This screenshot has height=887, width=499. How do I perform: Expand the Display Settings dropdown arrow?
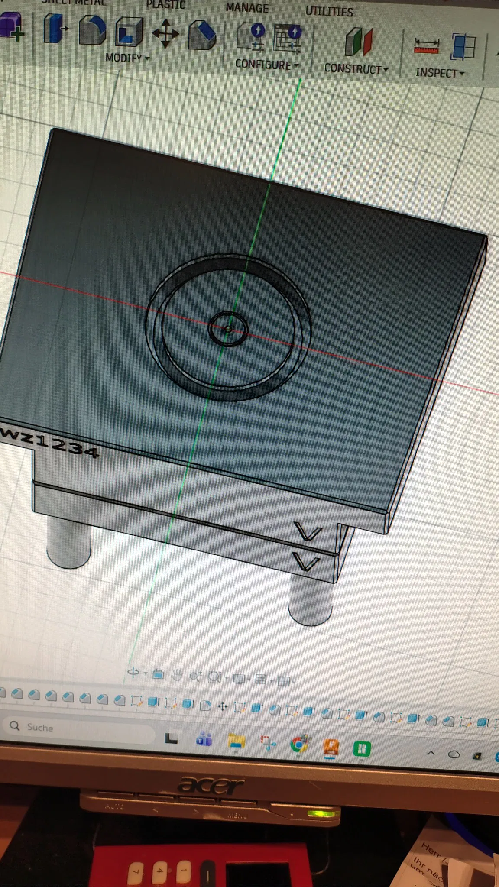tap(249, 679)
